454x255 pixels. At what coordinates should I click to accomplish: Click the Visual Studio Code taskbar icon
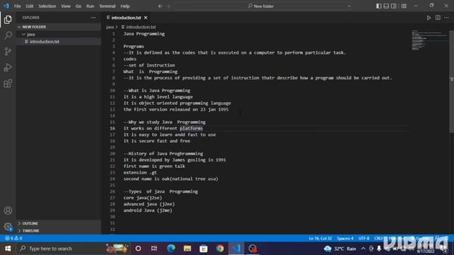tap(236, 249)
